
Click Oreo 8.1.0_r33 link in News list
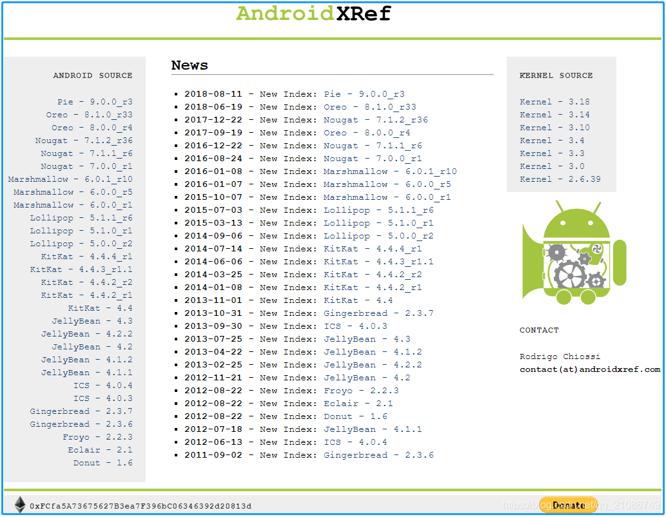coord(370,107)
